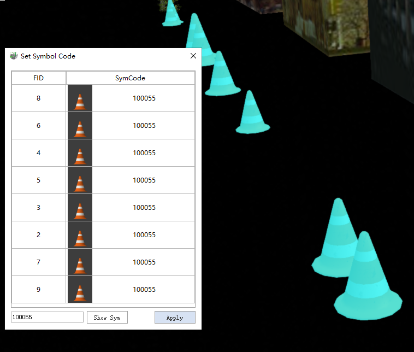The width and height of the screenshot is (414, 352).
Task: Click the Set Symbol Code title icon
Action: tap(14, 56)
